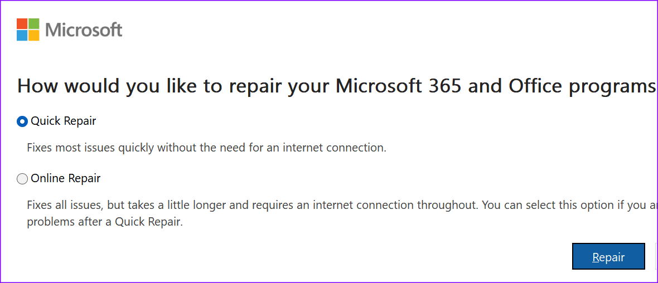658x283 pixels.
Task: Click the Quick Repair option label
Action: 64,121
